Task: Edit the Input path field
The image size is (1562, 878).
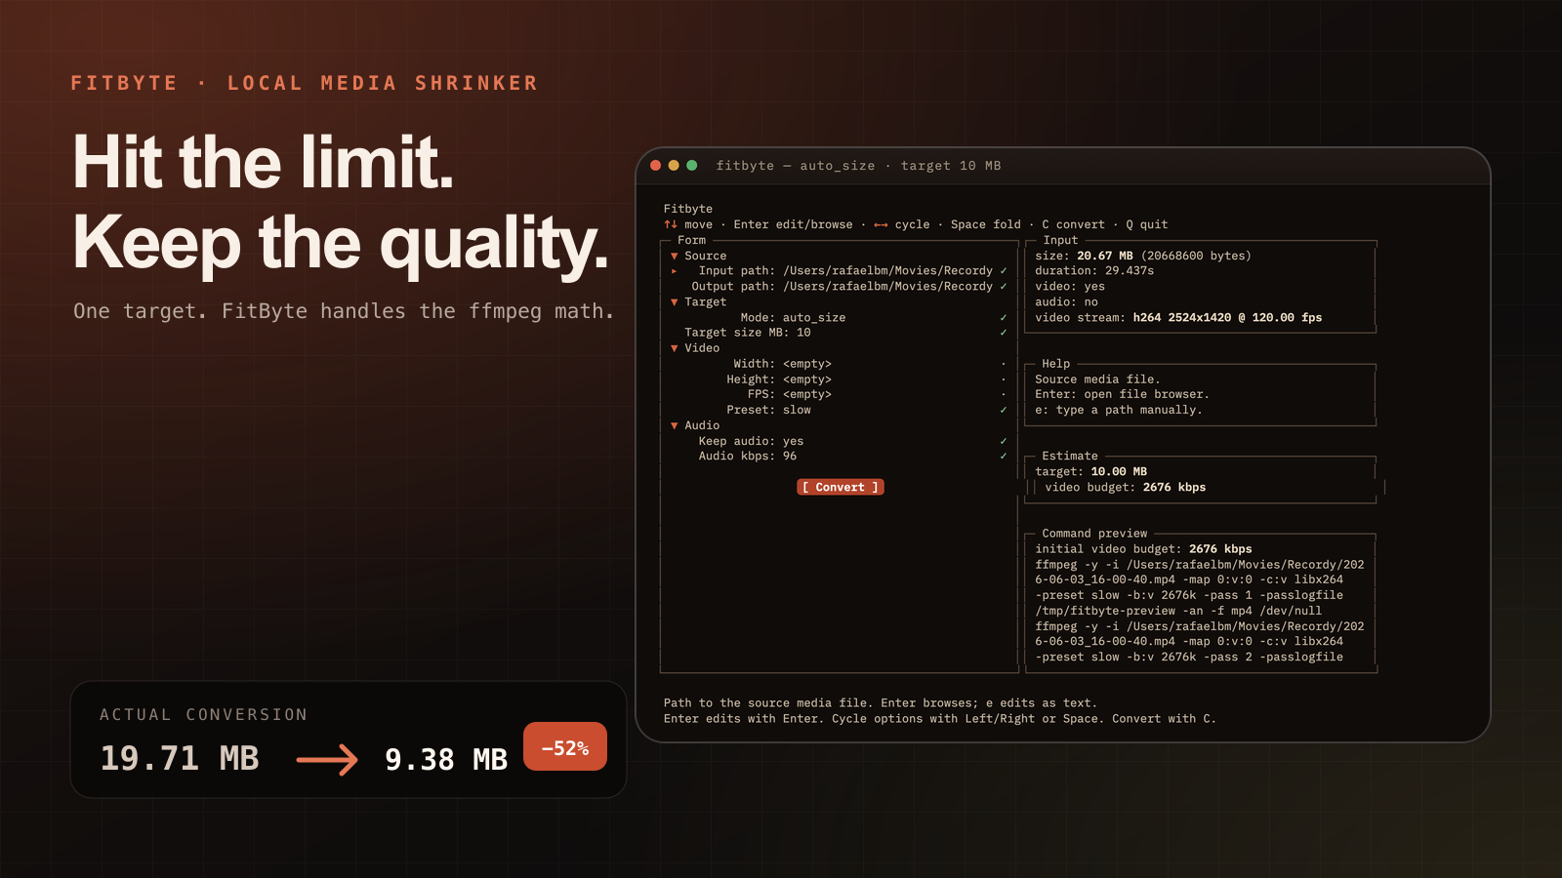Action: coord(887,271)
